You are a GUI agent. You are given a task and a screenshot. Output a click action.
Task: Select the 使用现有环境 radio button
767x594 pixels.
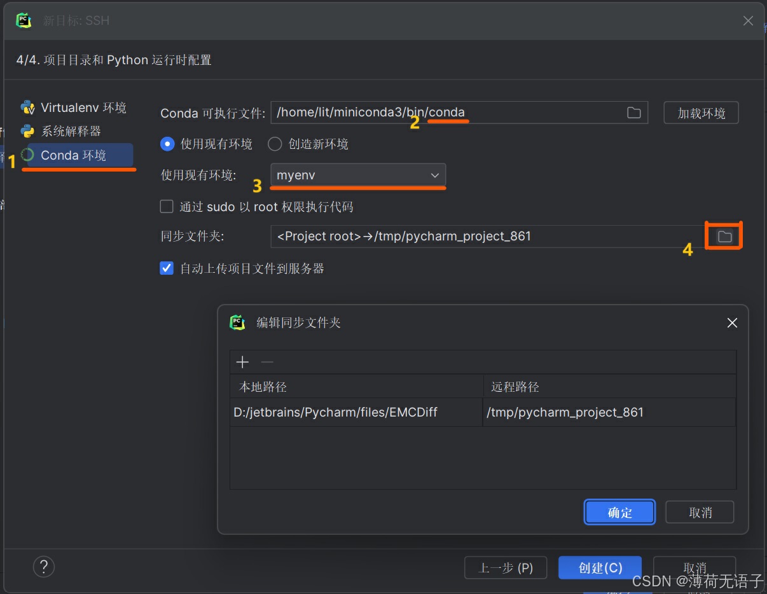(167, 144)
